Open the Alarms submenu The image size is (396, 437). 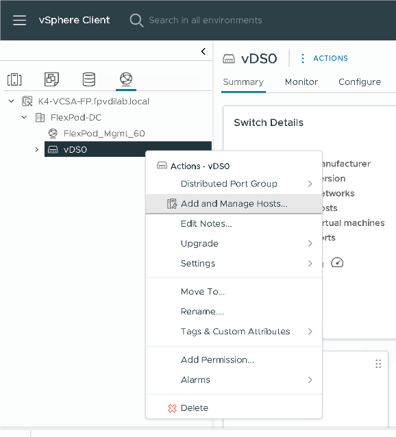[x=234, y=380]
